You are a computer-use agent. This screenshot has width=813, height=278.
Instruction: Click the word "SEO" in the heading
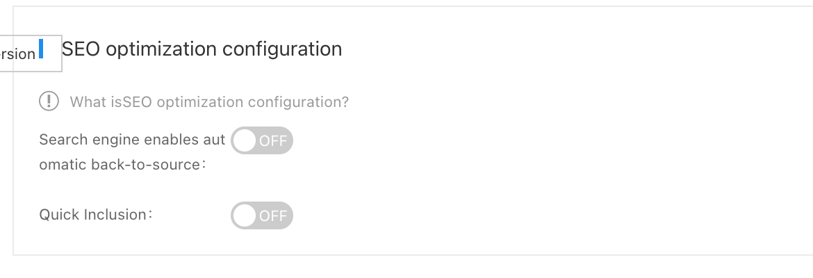click(81, 49)
